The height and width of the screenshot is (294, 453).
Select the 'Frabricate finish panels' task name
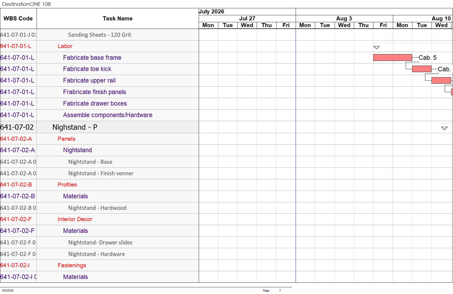point(95,92)
